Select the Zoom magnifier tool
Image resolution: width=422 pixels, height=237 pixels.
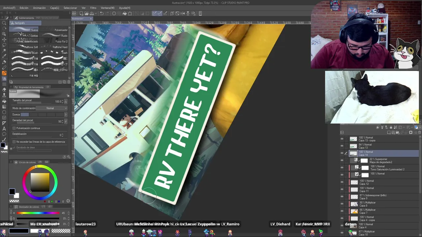pyautogui.click(x=4, y=23)
